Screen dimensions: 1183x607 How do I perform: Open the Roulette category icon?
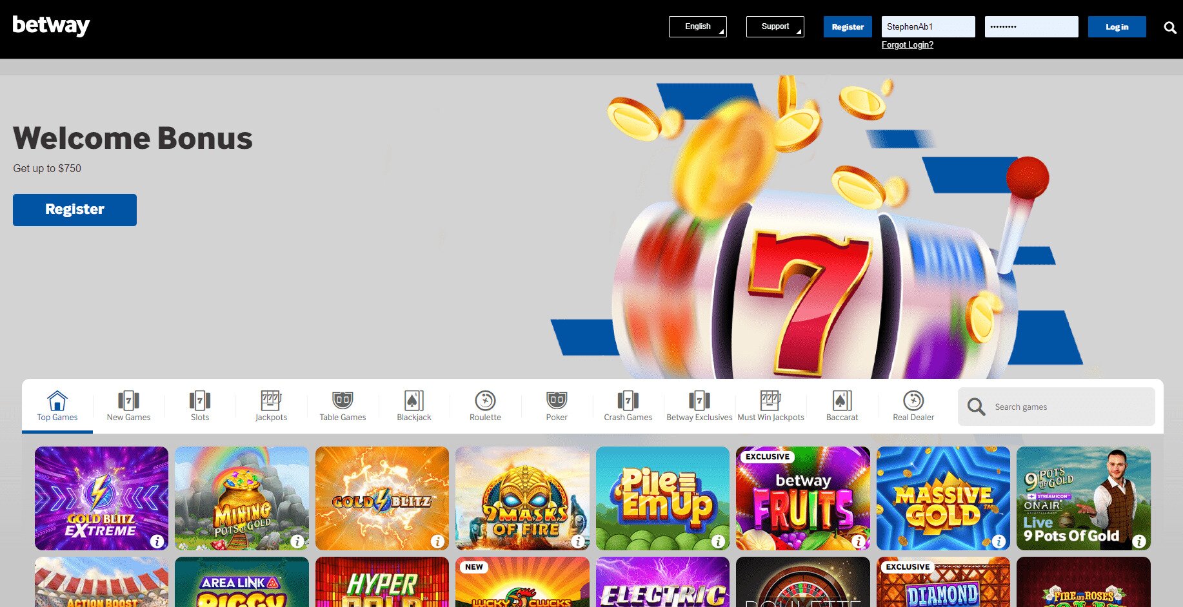(485, 401)
